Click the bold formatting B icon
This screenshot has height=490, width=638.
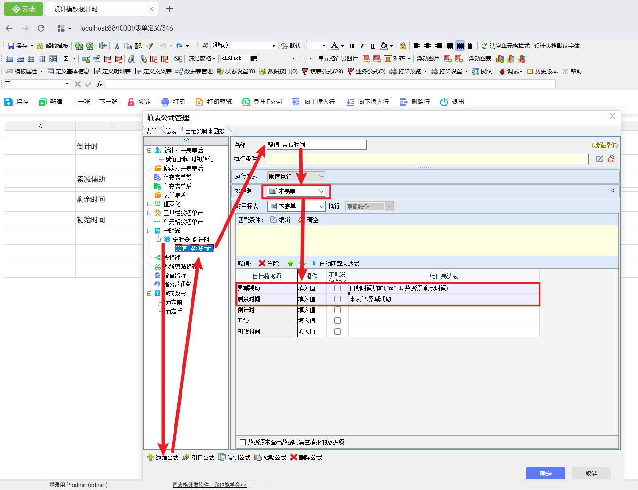click(351, 46)
